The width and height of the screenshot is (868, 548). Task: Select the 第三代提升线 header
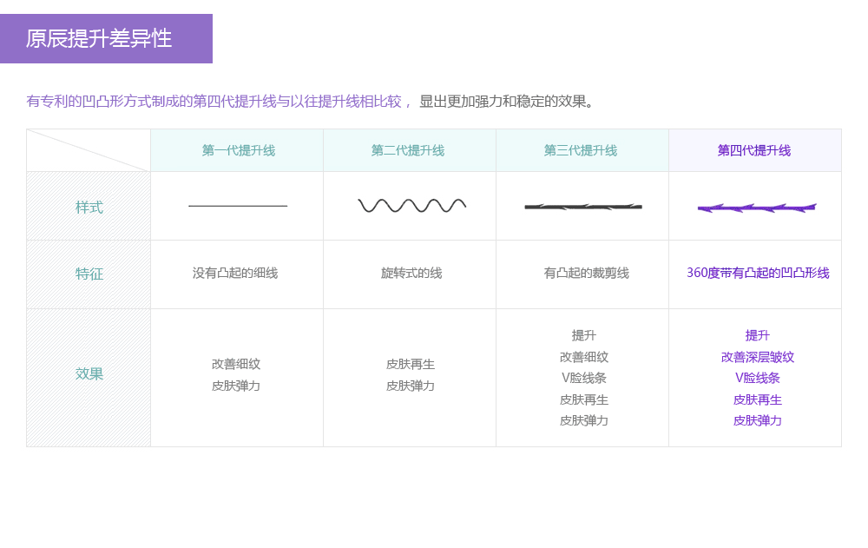pyautogui.click(x=582, y=149)
